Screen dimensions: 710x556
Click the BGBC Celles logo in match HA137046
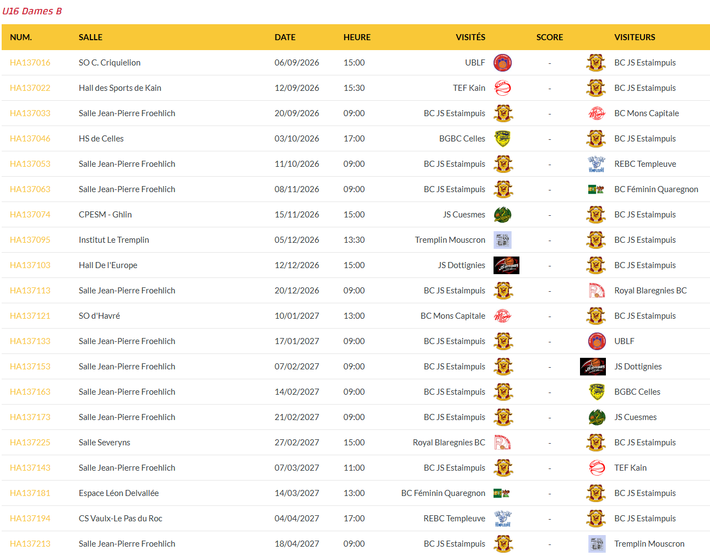(502, 139)
